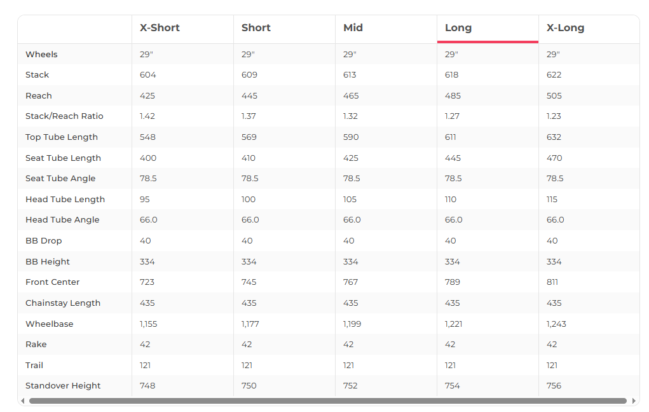Select the X-Long size column header
Image resolution: width=649 pixels, height=412 pixels.
pyautogui.click(x=565, y=28)
